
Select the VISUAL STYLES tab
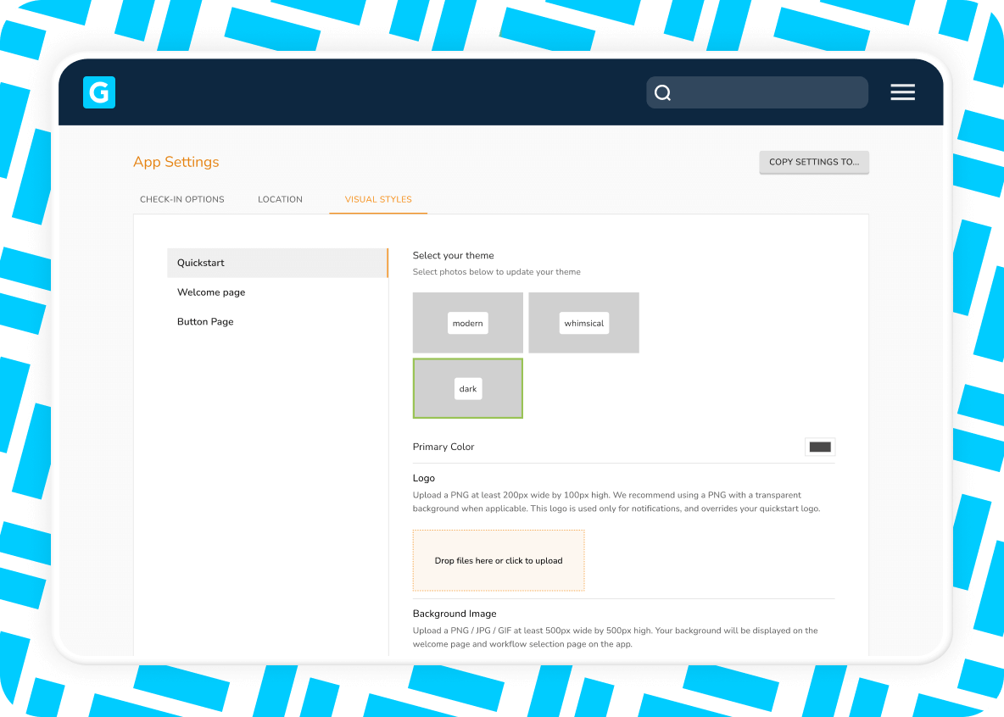(x=377, y=199)
